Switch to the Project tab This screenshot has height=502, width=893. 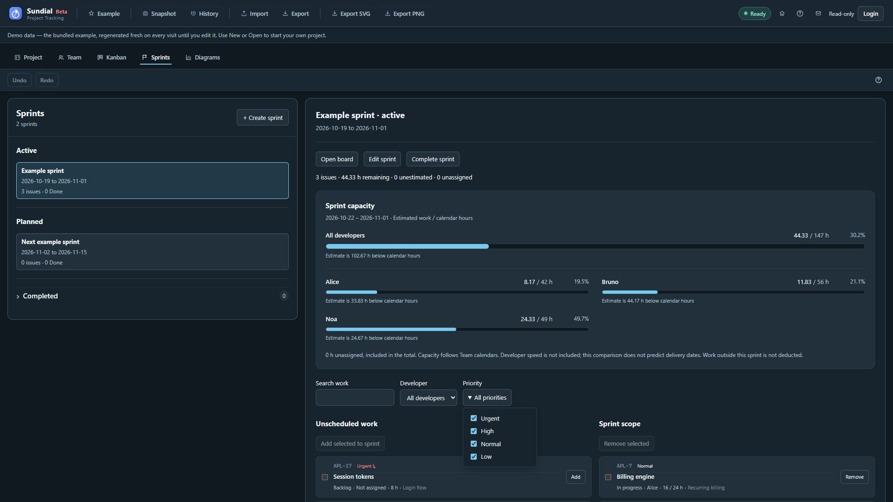pyautogui.click(x=28, y=58)
